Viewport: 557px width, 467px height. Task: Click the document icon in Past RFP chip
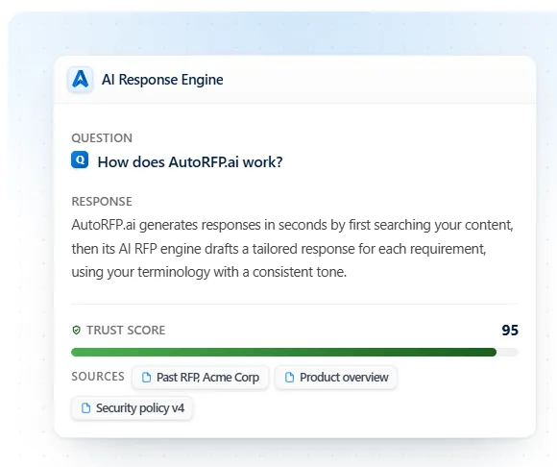[146, 377]
